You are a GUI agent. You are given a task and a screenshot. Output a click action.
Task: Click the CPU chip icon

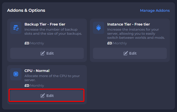click(16, 74)
